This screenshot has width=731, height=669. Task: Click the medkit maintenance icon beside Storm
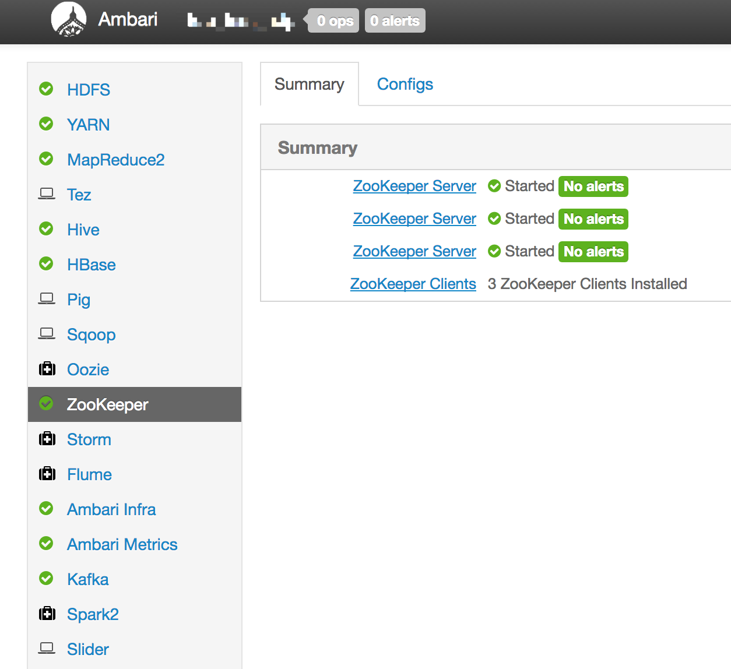coord(47,438)
